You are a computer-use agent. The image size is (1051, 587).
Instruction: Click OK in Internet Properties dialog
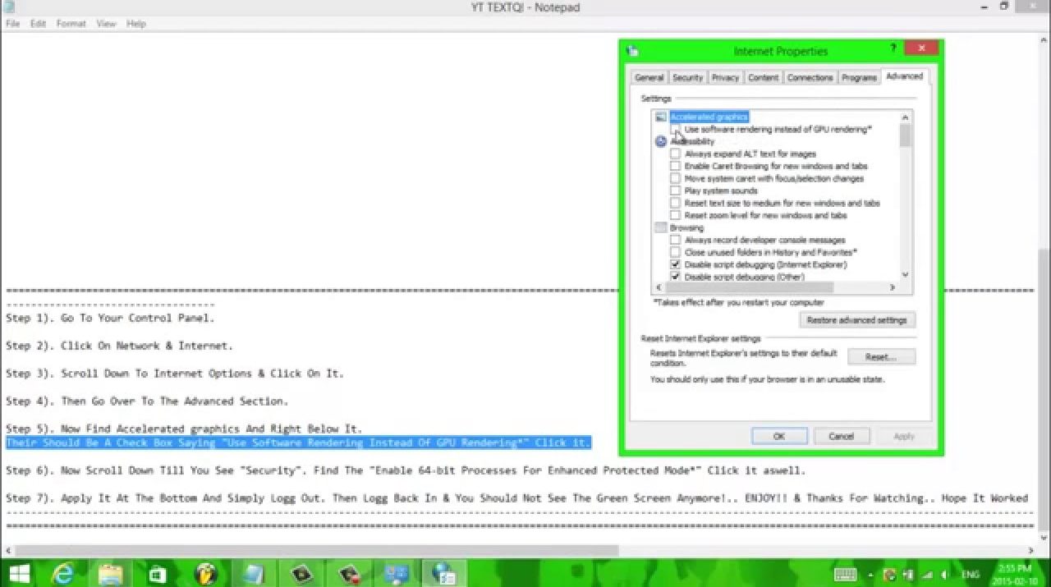point(778,436)
